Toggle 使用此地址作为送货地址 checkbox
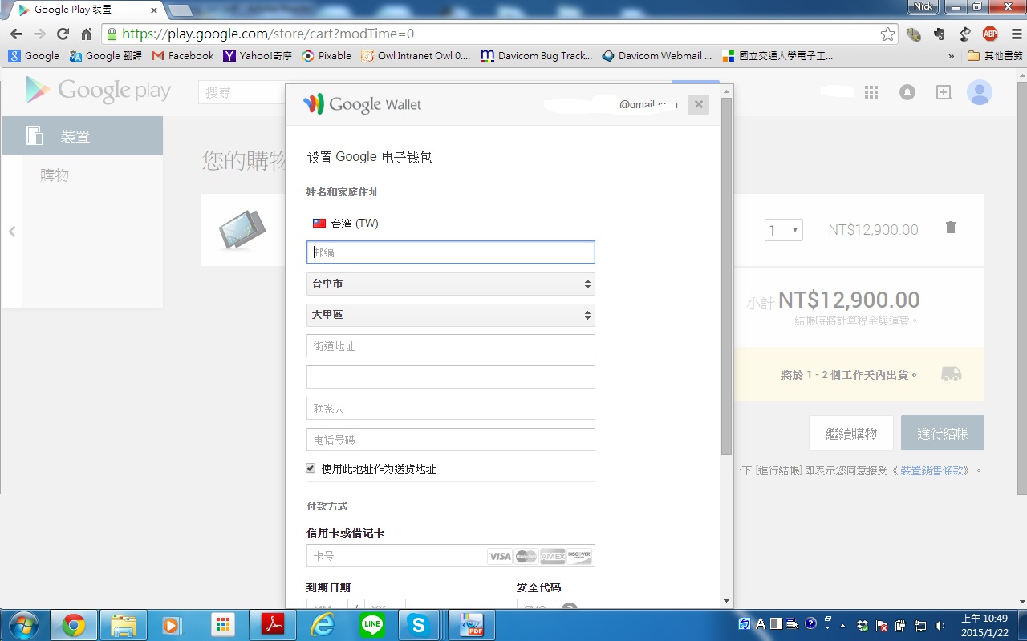This screenshot has height=641, width=1027. click(x=311, y=468)
